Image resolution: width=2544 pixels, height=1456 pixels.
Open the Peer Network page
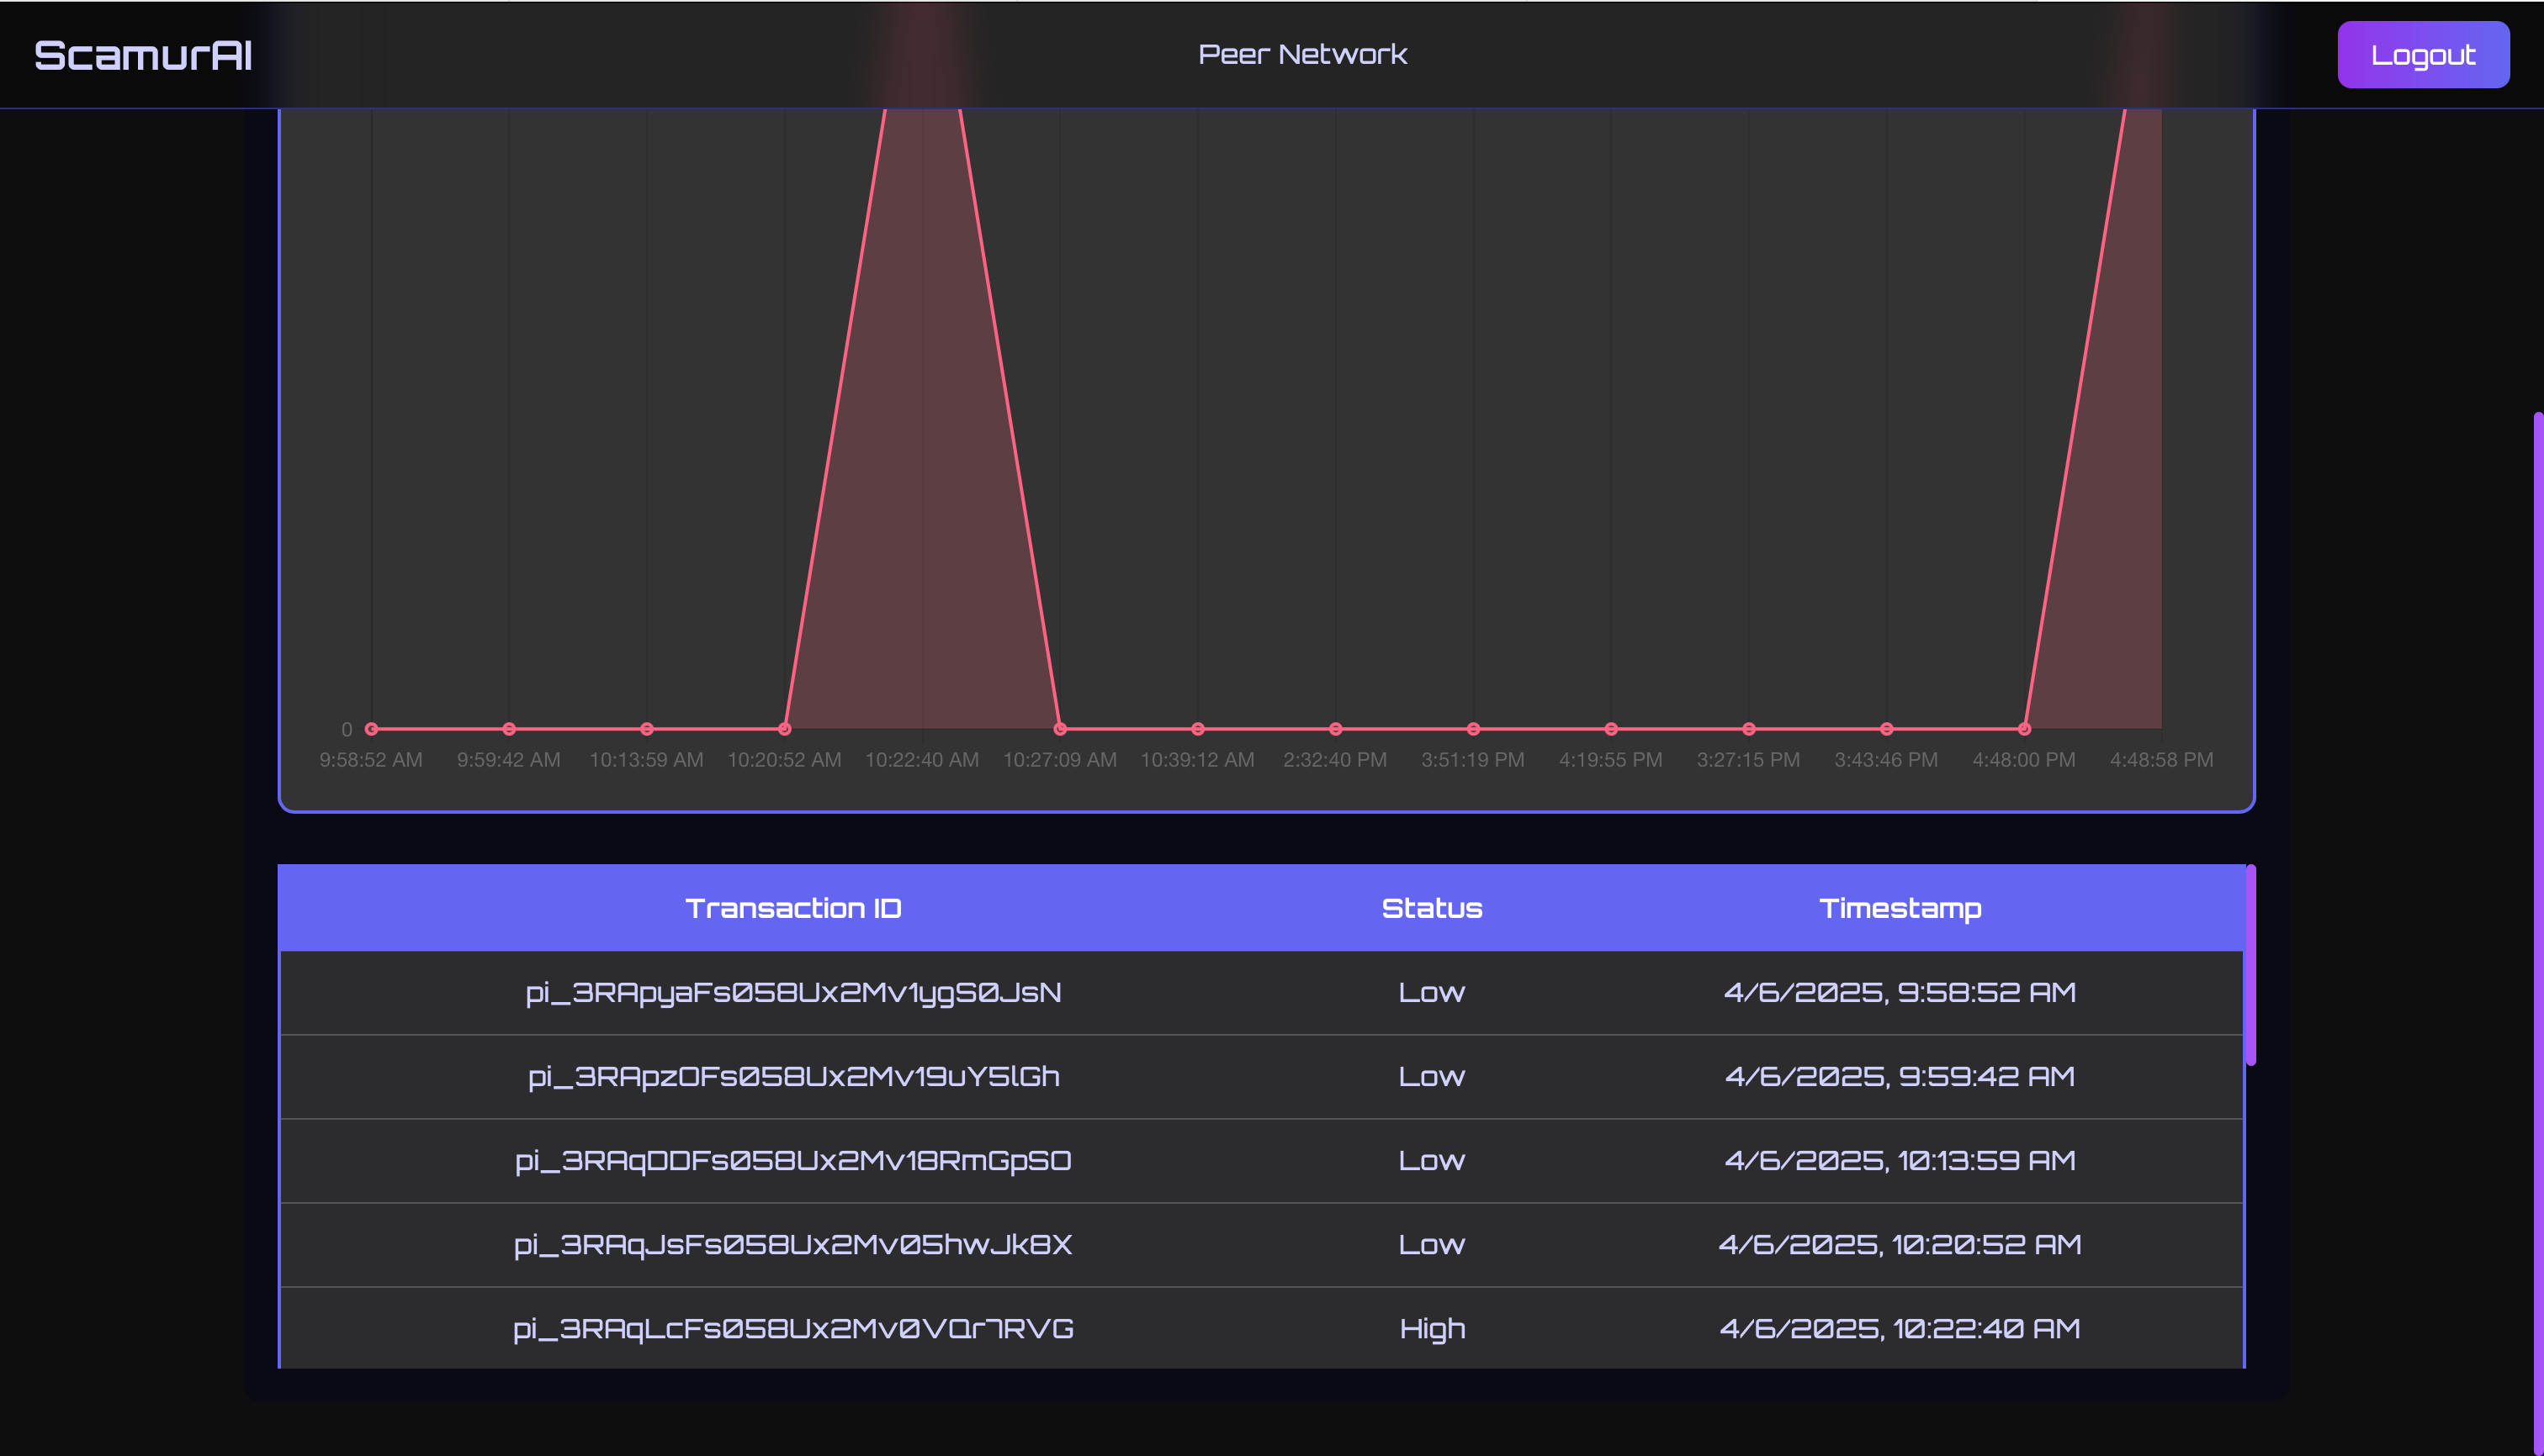1302,54
